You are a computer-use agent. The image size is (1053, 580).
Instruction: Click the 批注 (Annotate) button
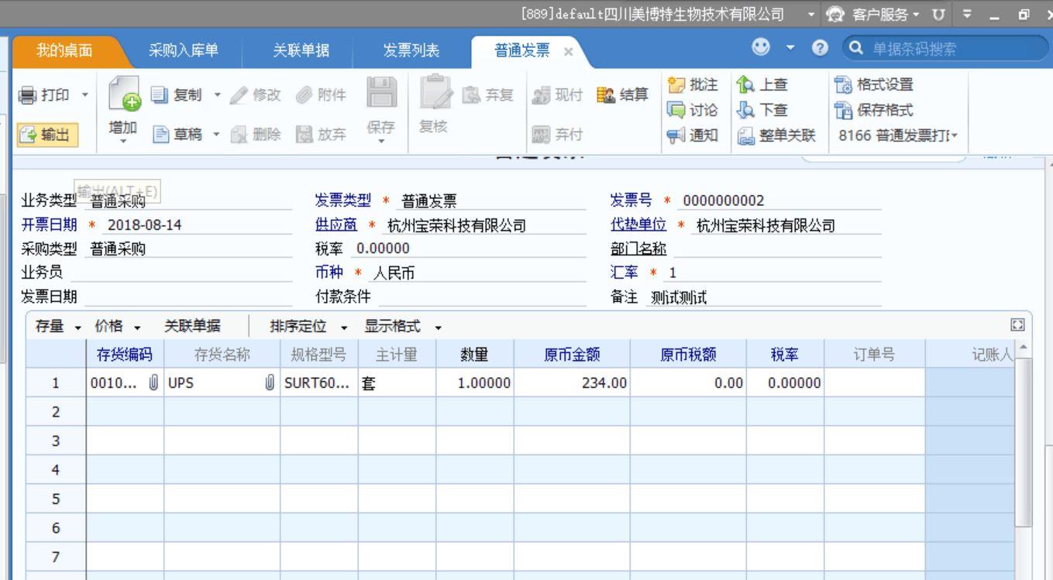[x=692, y=84]
